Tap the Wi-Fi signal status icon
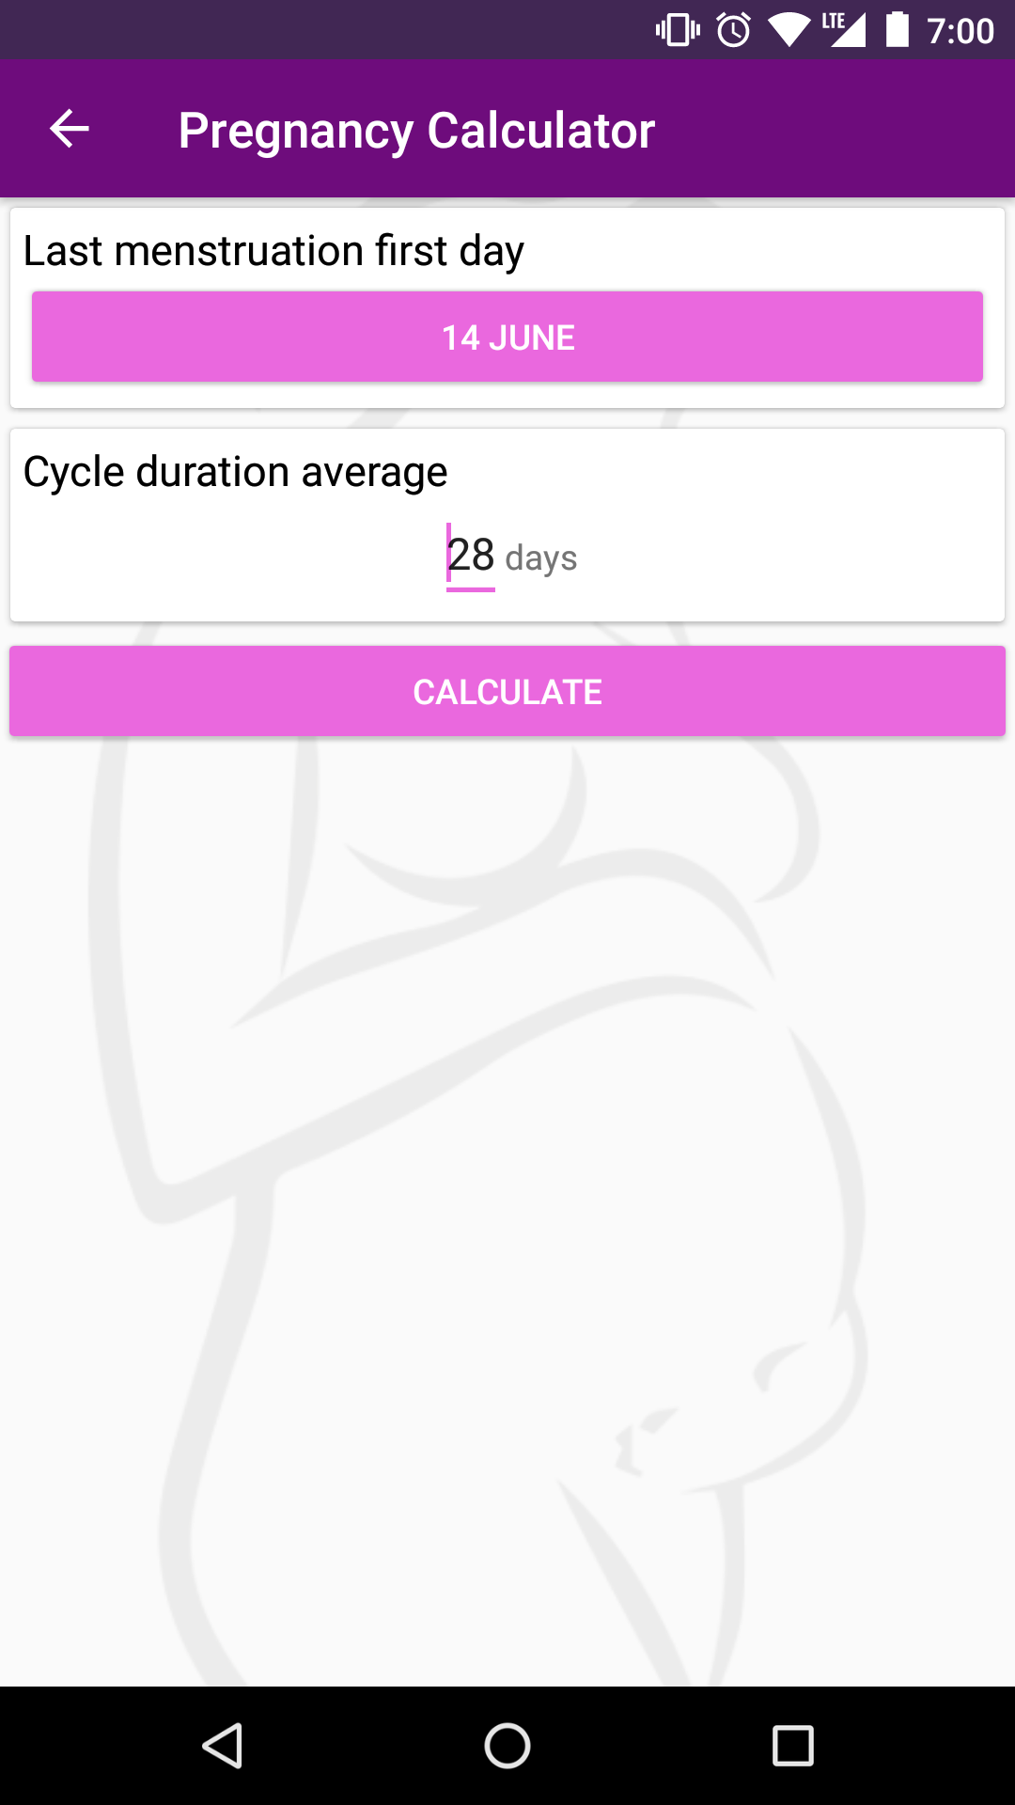 (789, 30)
